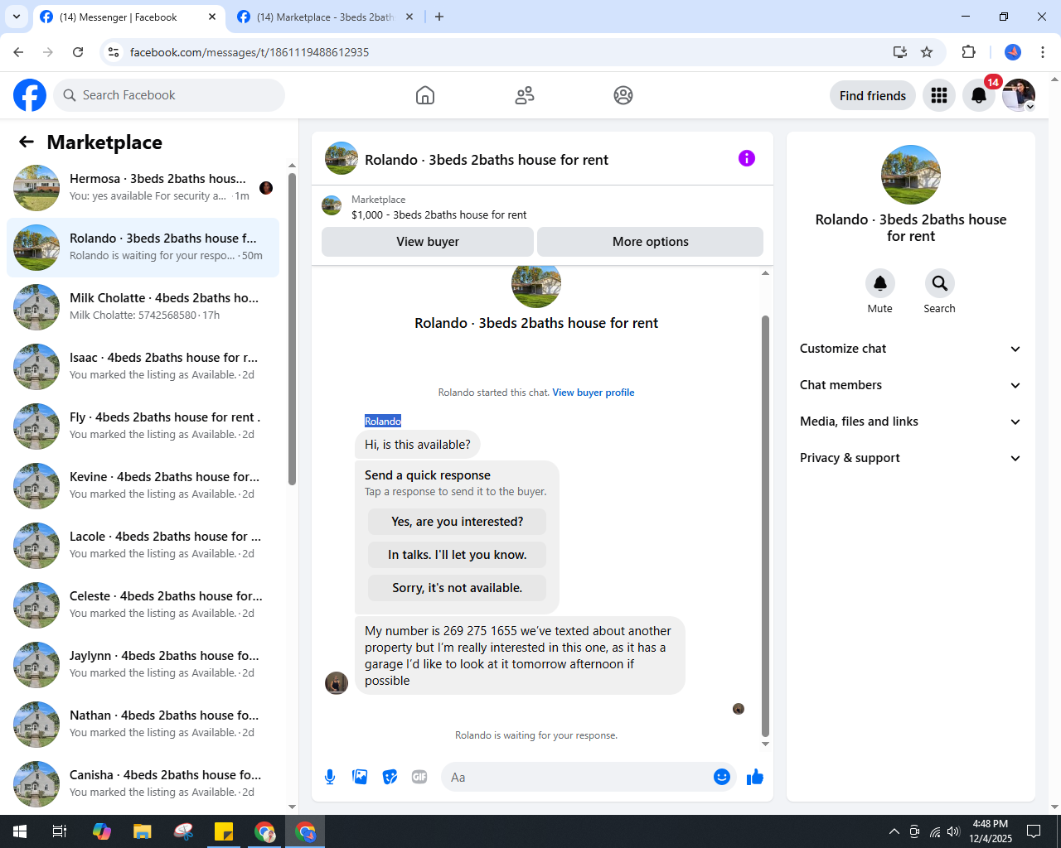Go back with Marketplace back arrow

point(27,142)
